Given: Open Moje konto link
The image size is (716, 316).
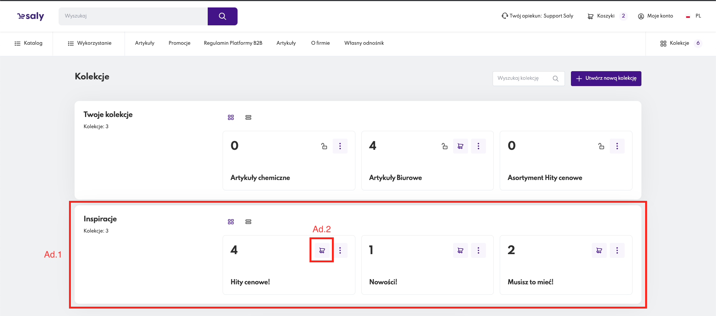Looking at the screenshot, I should coord(656,16).
